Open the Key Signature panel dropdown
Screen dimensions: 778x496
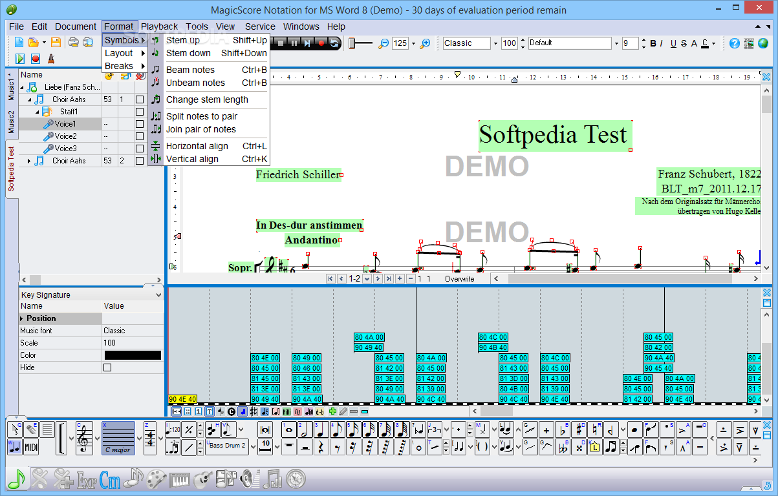coord(159,294)
